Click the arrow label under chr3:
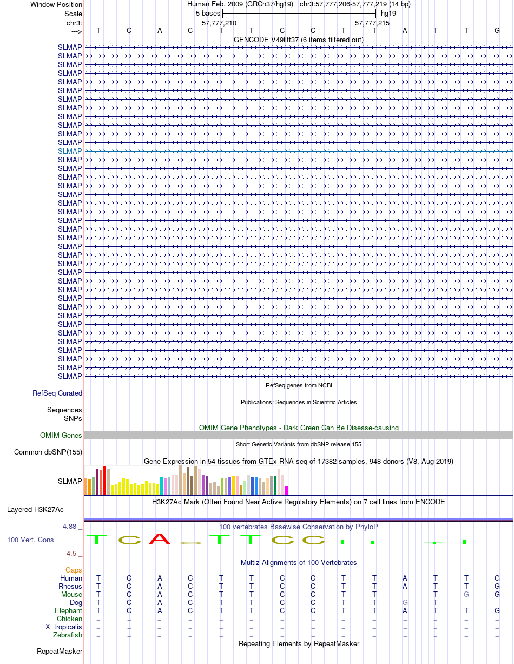Viewport: 514px width, 664px height. 76,31
